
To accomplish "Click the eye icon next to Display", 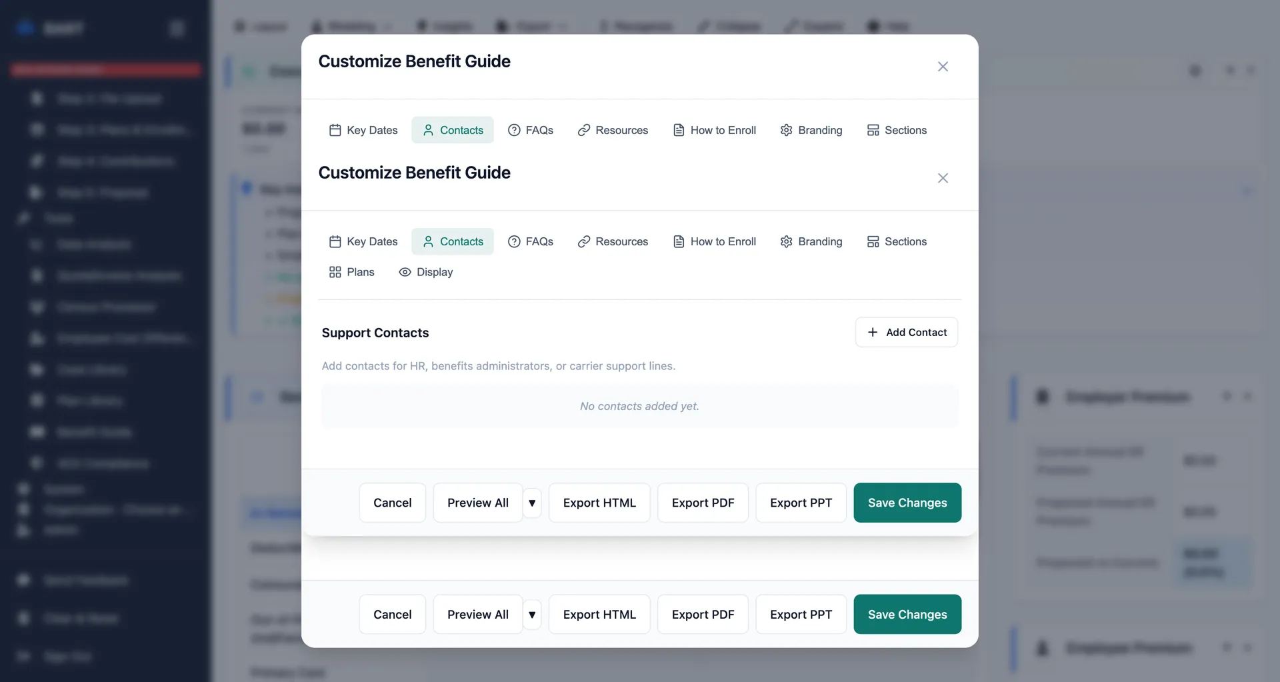I will (405, 272).
